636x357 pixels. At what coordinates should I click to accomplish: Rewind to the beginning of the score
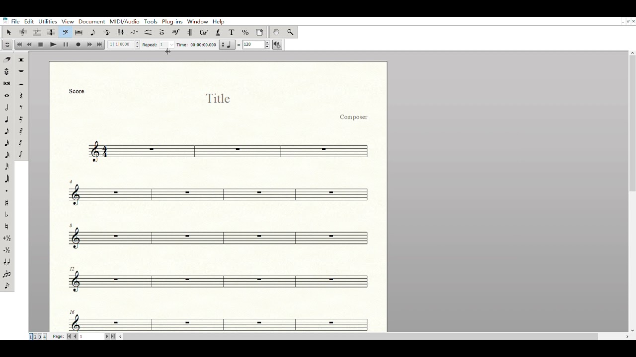[19, 45]
